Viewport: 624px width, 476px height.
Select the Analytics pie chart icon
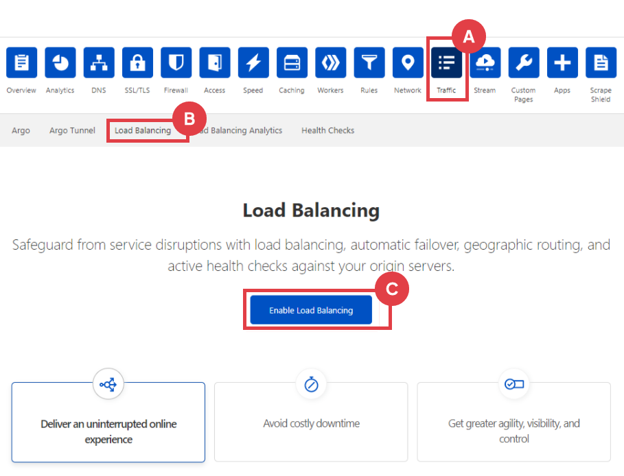click(60, 63)
